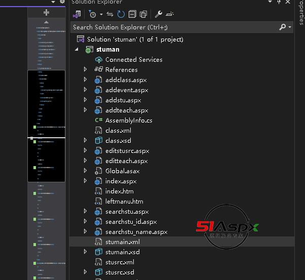This screenshot has height=280, width=305.
Task: Toggle Preview Selected Items icon
Action: 170,14
